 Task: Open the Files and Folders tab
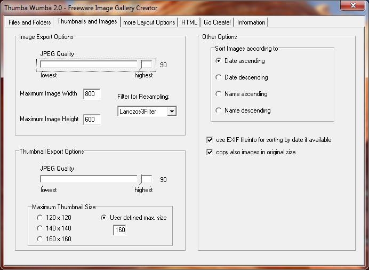30,22
